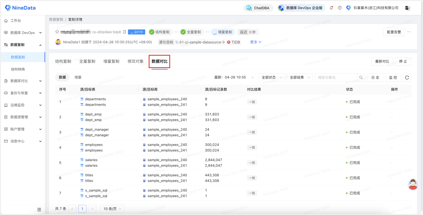Copy the task ID rp-d0tp9ekr3dp8

pos(125,32)
